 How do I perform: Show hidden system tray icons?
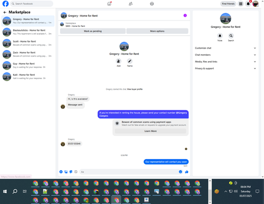pyautogui.click(x=225, y=191)
